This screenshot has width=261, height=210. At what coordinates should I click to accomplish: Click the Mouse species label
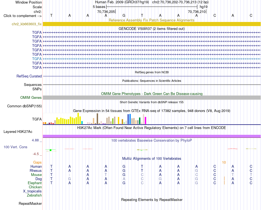(36, 175)
